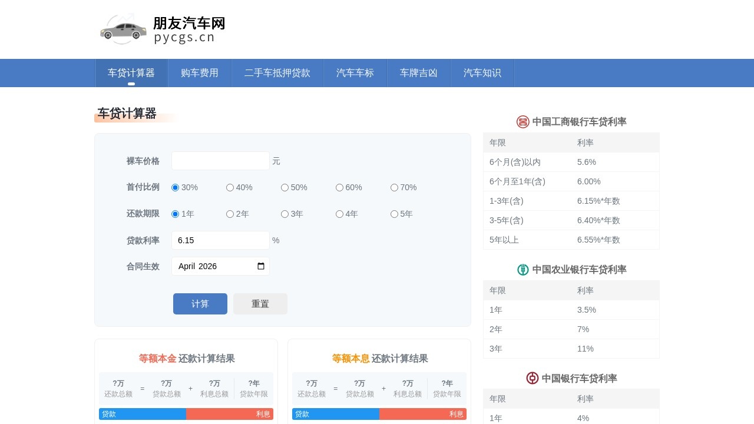Open the 车贷计算器 nav tab
The width and height of the screenshot is (754, 424).
(131, 73)
